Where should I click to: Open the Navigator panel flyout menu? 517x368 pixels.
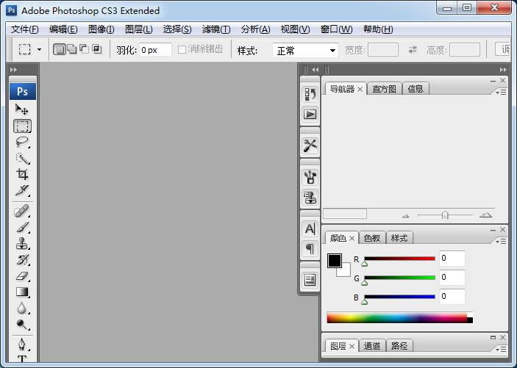pyautogui.click(x=501, y=93)
